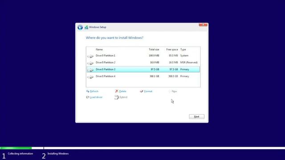The height and width of the screenshot is (160, 285).
Task: Click the drive icon for Partition 1
Action: pos(90,56)
